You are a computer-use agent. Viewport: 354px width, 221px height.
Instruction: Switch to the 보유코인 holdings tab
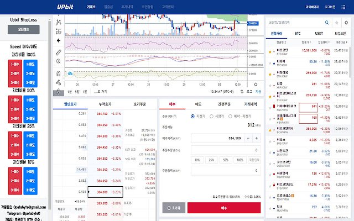coord(340,33)
